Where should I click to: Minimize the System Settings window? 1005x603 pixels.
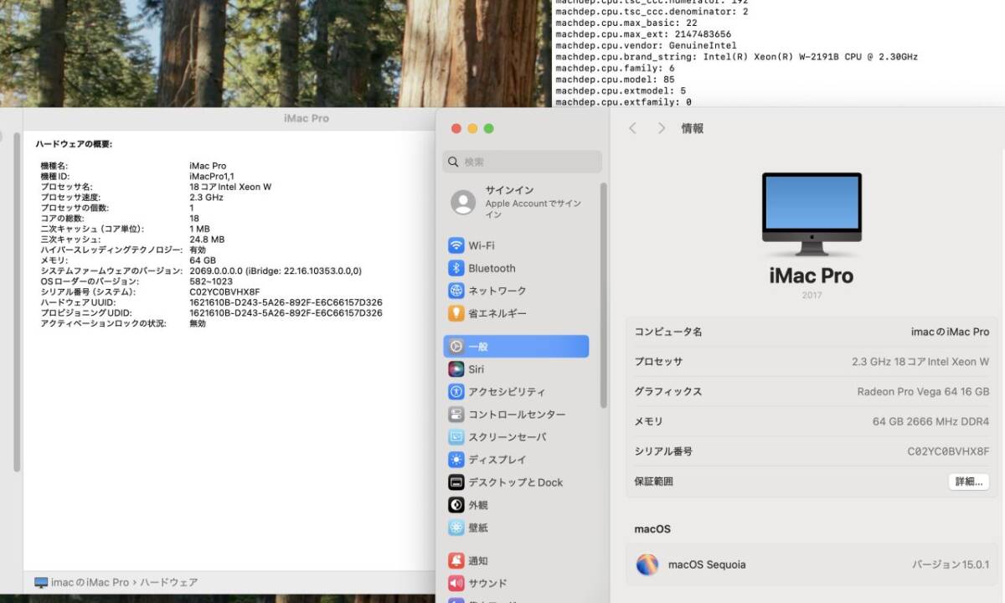click(472, 128)
